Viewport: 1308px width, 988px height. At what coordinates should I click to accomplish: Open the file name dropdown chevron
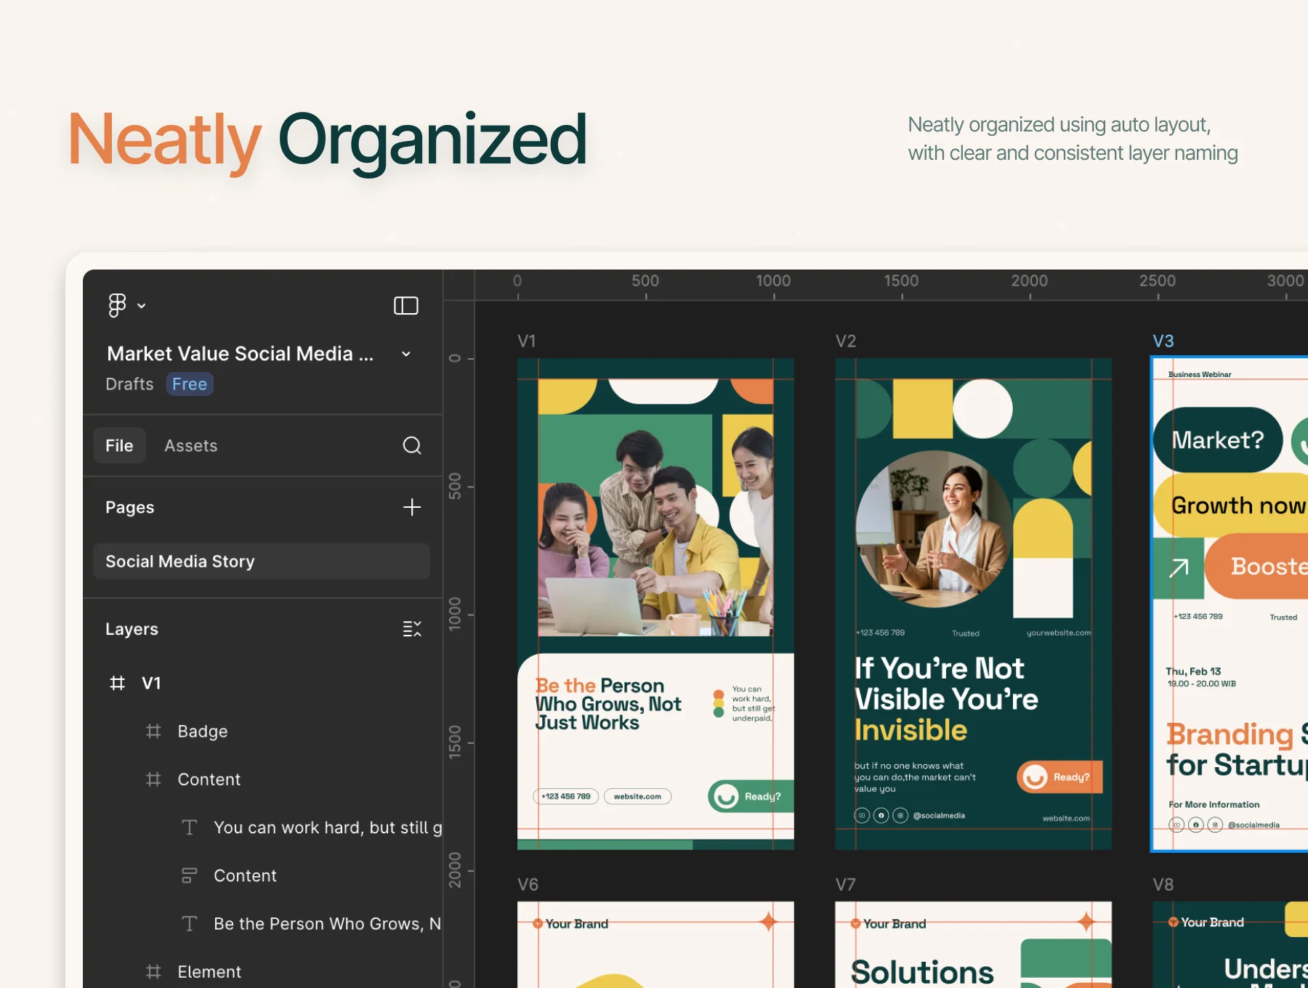406,354
